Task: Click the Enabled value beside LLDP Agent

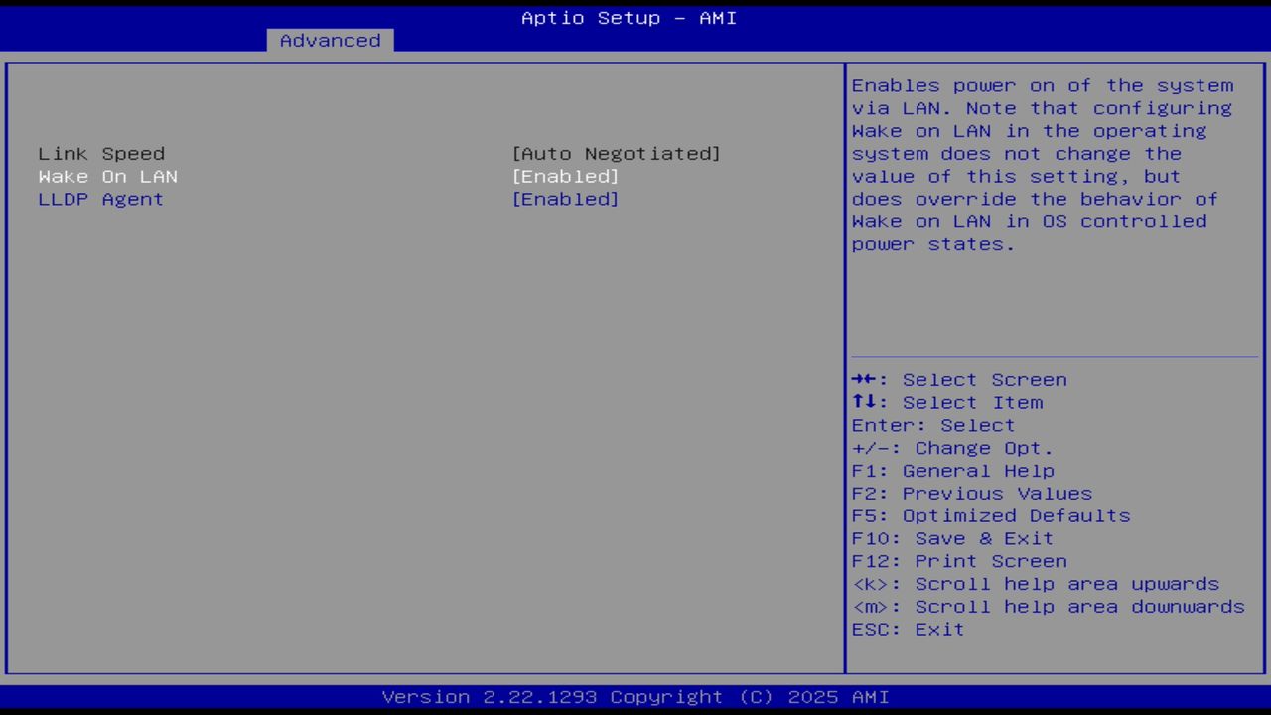Action: coord(566,199)
